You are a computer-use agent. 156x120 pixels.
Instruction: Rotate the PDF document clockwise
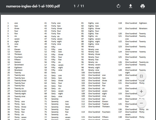click(118, 6)
